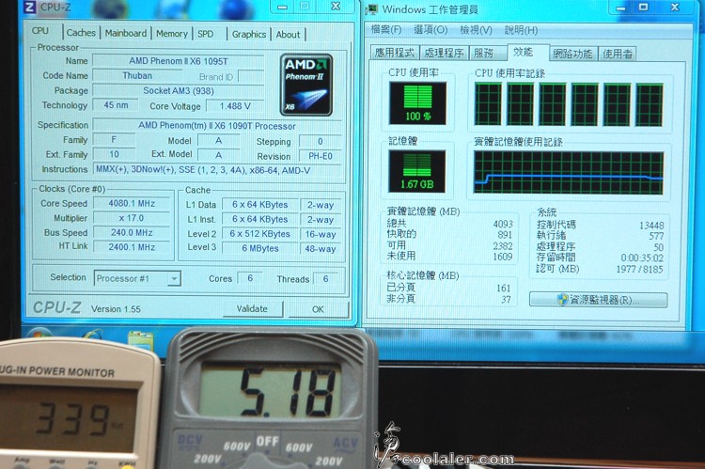The width and height of the screenshot is (705, 469).
Task: Click the Bus Speed value 240.0 MHz
Action: (x=132, y=232)
